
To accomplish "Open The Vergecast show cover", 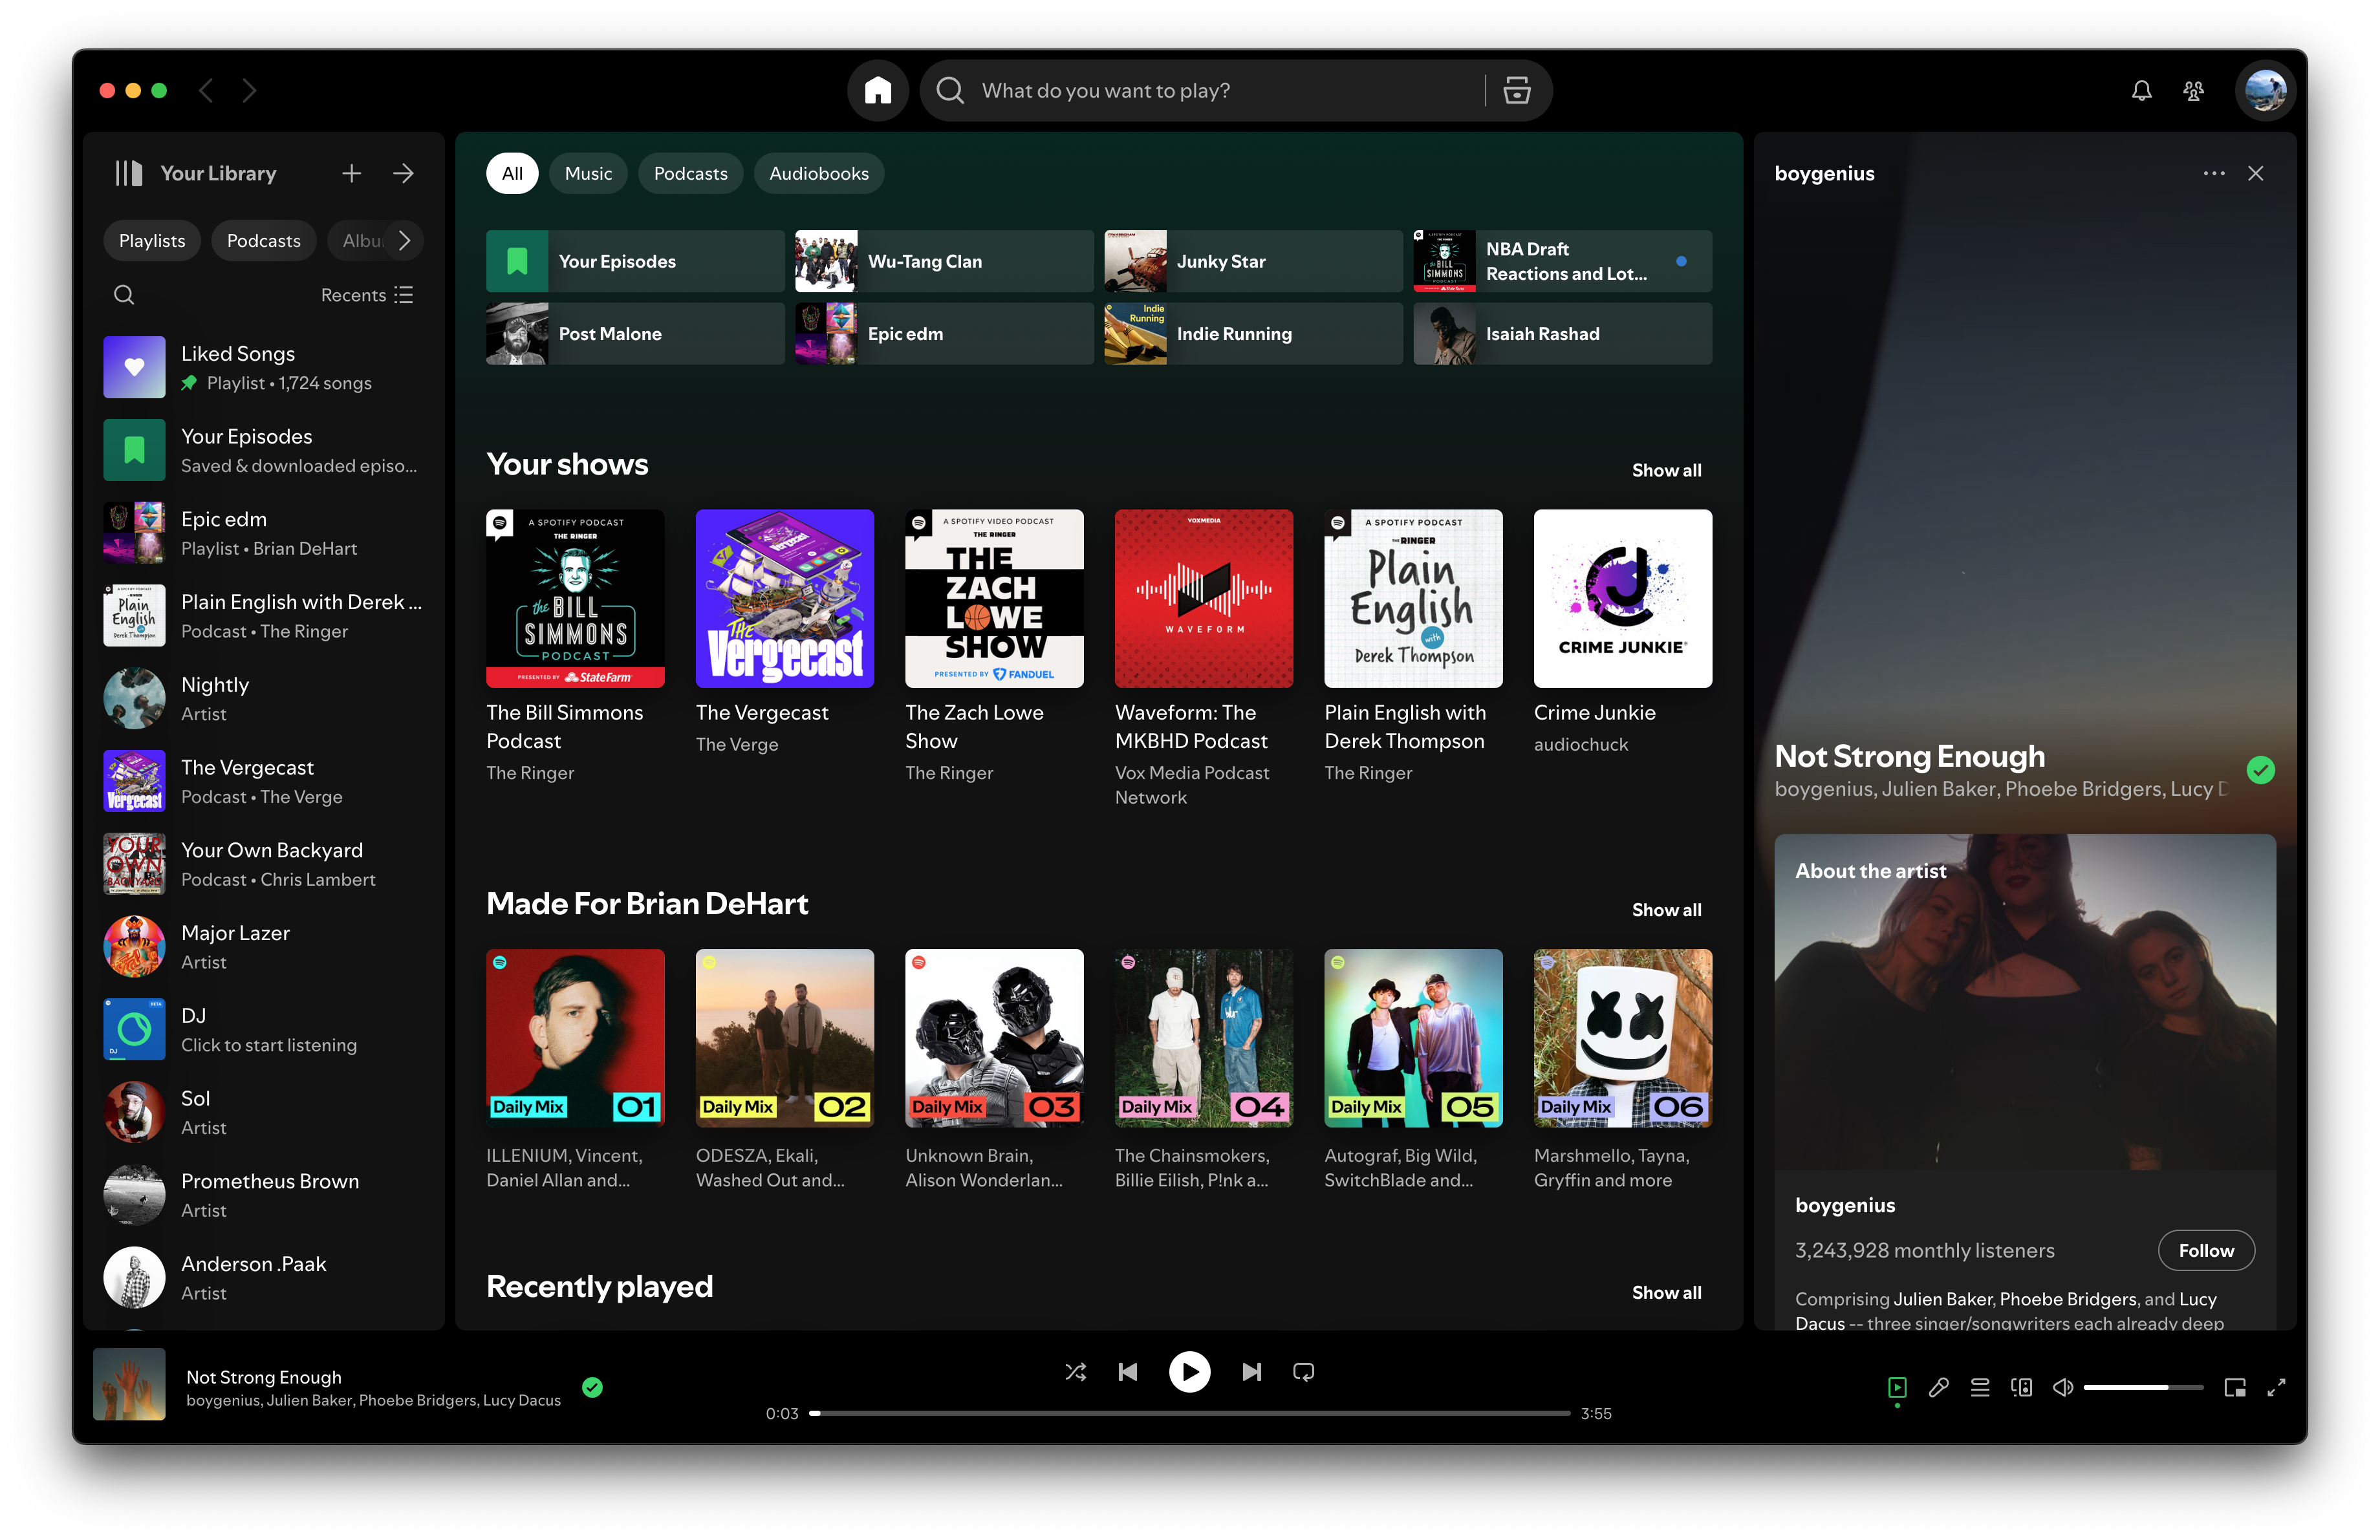I will [784, 599].
